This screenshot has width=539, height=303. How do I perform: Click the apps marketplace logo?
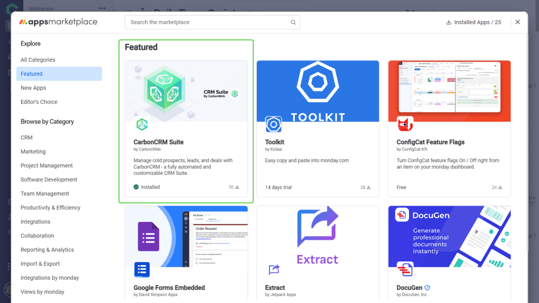(x=58, y=22)
